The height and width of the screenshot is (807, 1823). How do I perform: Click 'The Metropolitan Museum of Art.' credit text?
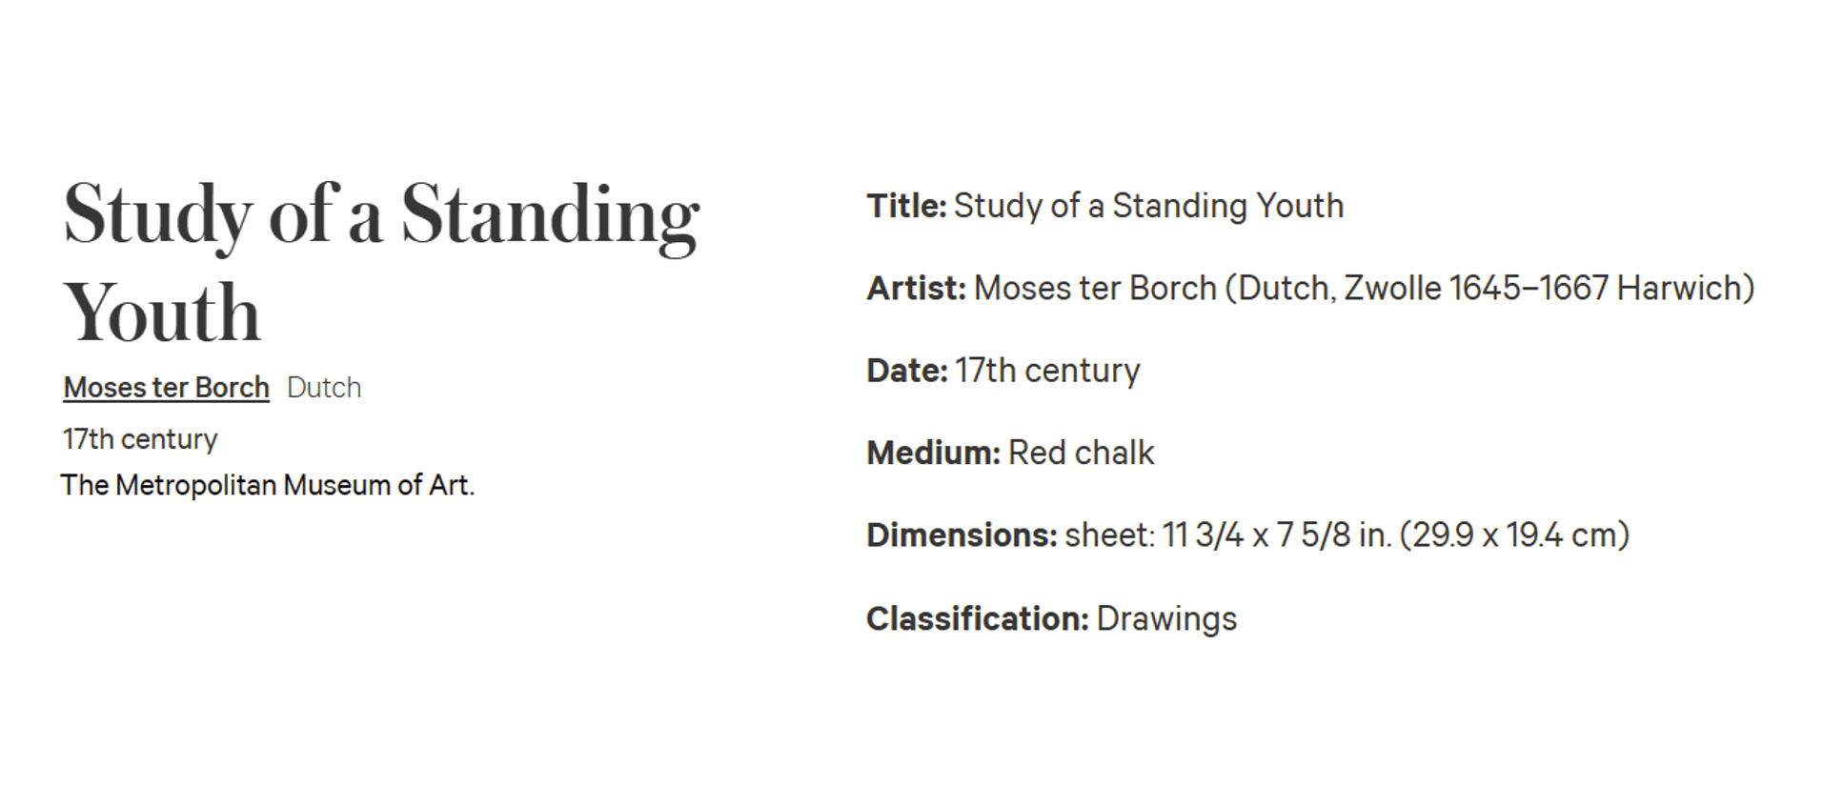tap(268, 485)
